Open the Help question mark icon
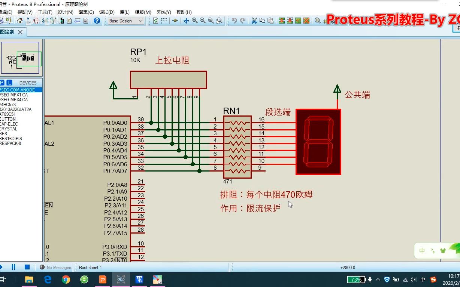 click(97, 21)
